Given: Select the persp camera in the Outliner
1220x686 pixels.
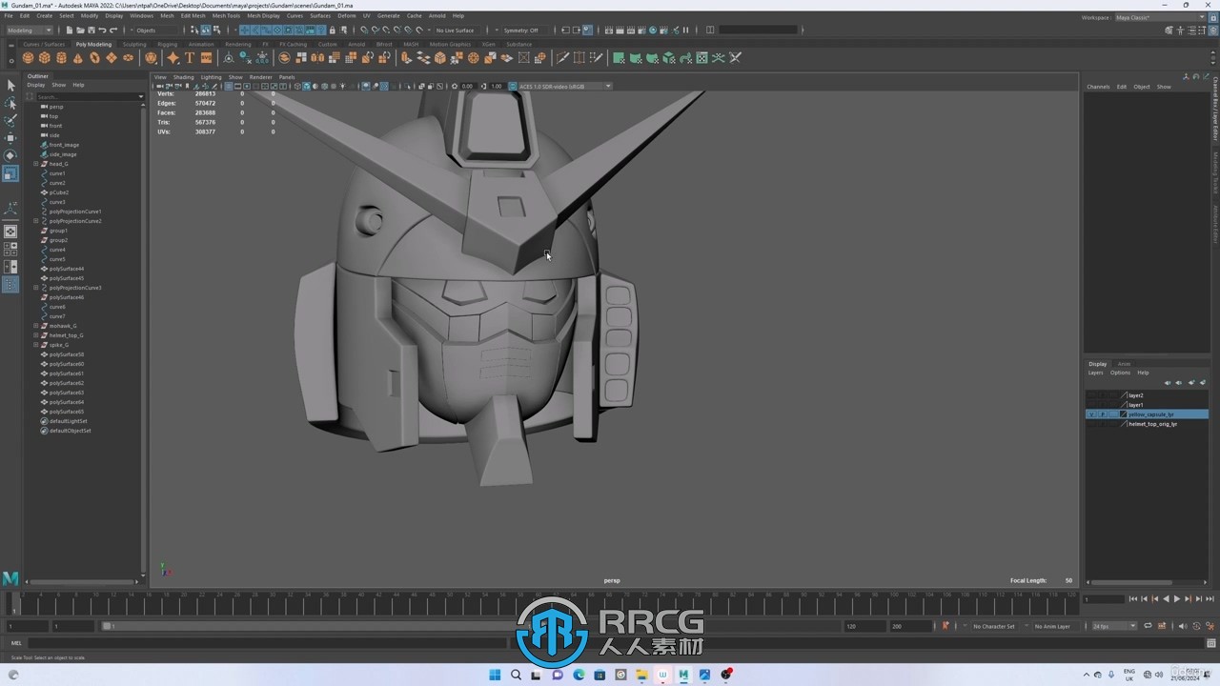Looking at the screenshot, I should (56, 107).
